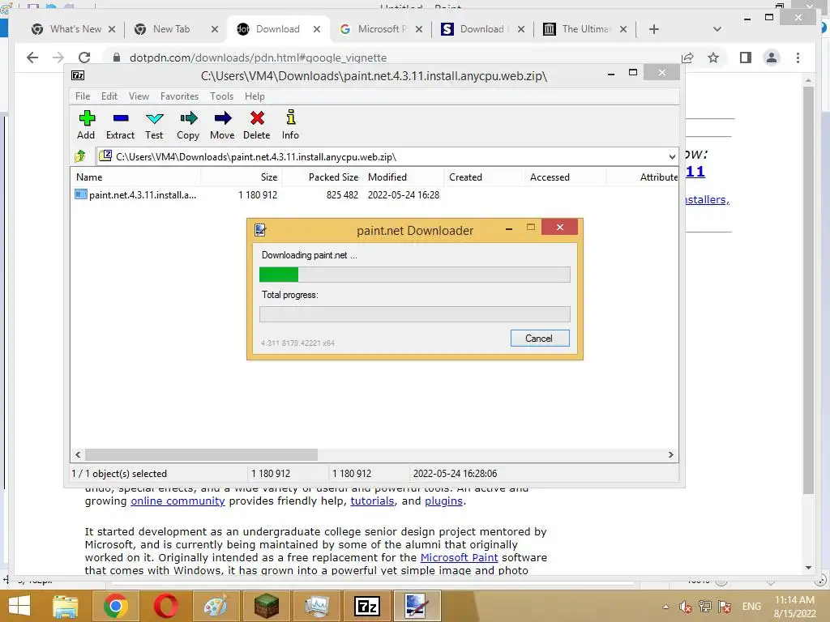This screenshot has height=622, width=830.
Task: Sort by the Accessed column header
Action: coord(566,177)
